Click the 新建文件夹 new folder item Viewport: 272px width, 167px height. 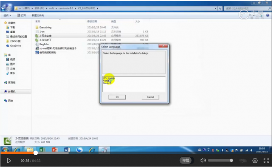(x=38, y=15)
